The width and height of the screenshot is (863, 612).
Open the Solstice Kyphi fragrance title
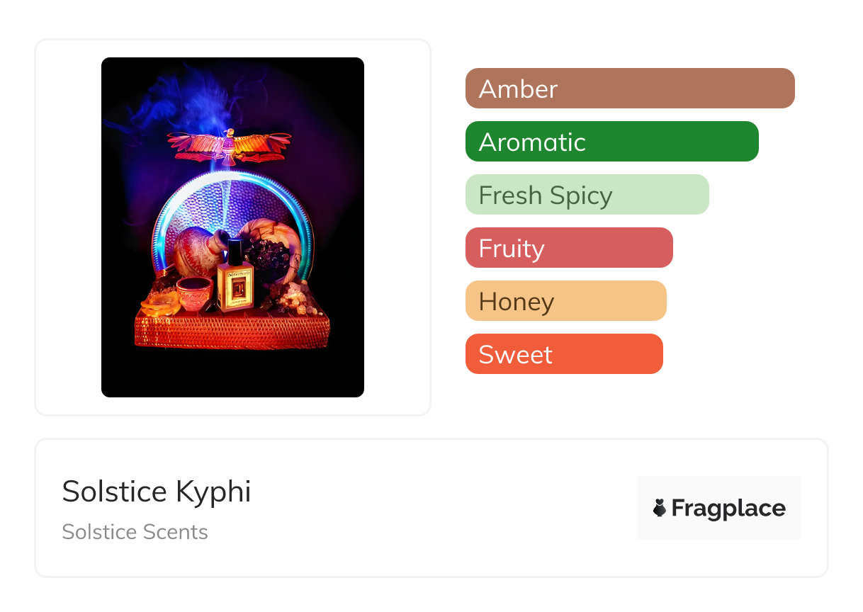pos(157,492)
